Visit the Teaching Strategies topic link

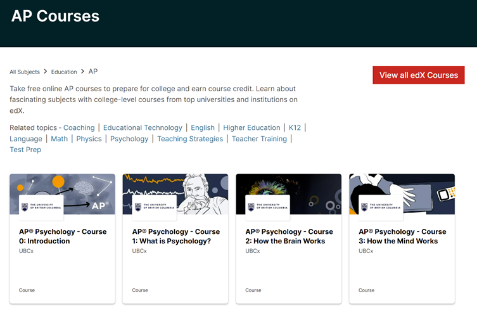point(190,139)
